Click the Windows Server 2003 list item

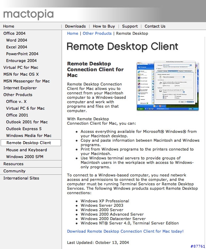(102, 205)
